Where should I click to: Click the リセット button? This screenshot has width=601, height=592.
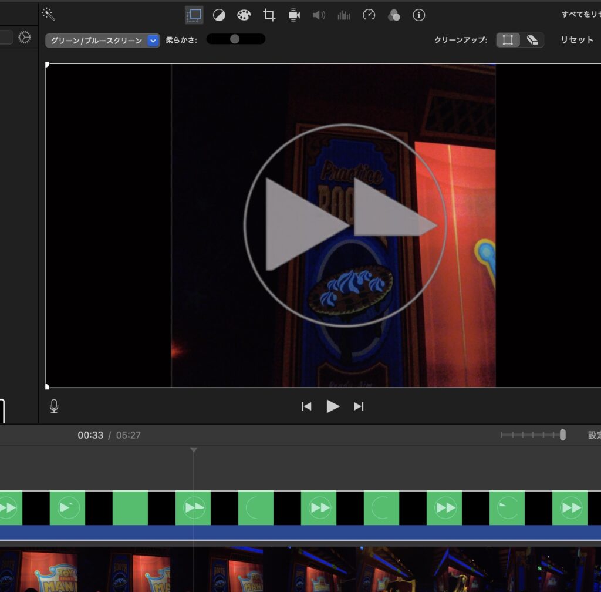(577, 40)
